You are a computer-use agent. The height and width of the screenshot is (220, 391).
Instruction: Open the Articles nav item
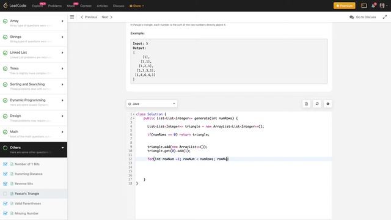[102, 5]
